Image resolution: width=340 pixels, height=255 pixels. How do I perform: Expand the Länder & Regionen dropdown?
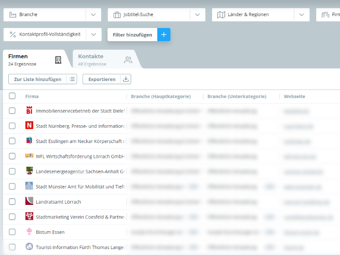(x=301, y=15)
